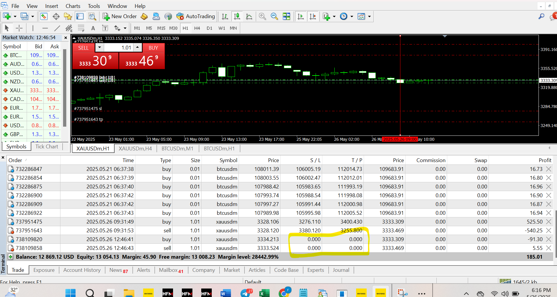Viewport: 557px width, 297px height.
Task: Zoom in on the chart
Action: pos(263,16)
